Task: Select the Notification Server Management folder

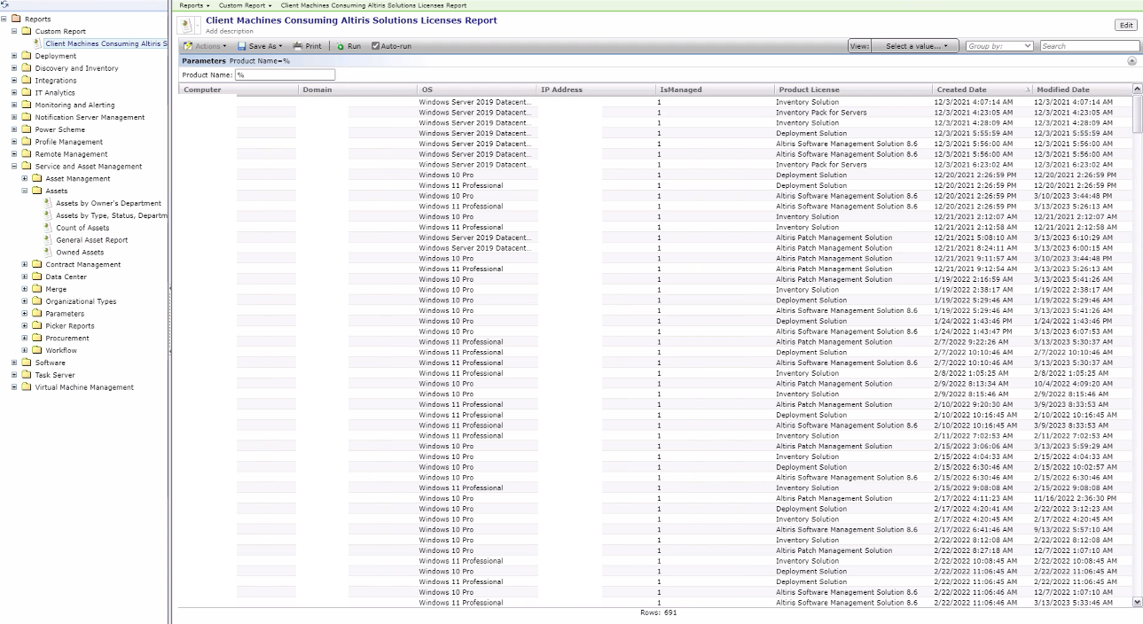Action: 90,117
